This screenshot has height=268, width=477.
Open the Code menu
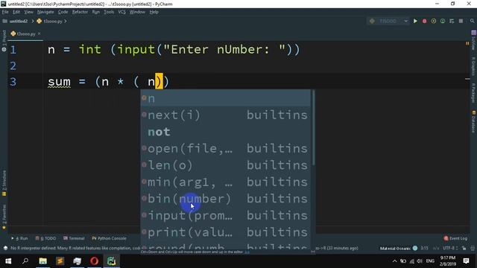pyautogui.click(x=63, y=12)
